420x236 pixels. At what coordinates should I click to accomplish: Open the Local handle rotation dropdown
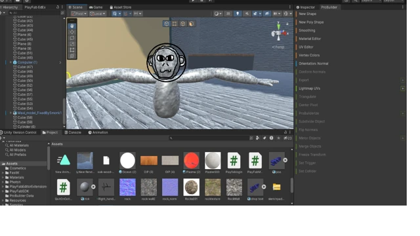98,14
